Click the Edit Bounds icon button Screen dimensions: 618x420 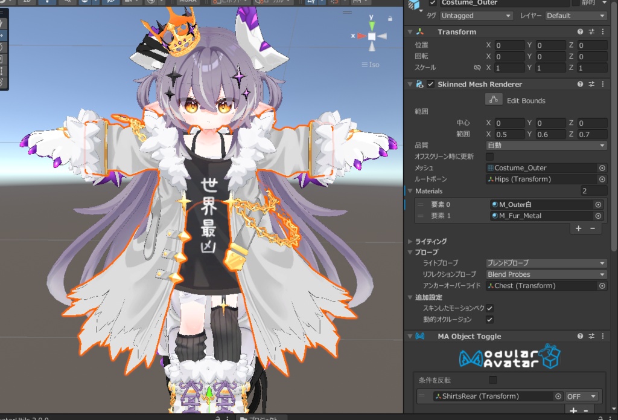494,100
